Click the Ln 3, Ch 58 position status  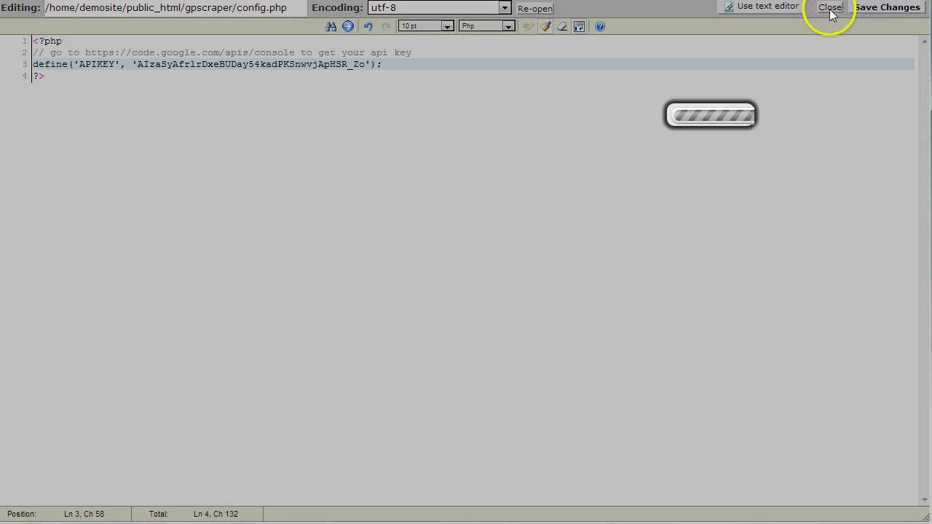[84, 514]
